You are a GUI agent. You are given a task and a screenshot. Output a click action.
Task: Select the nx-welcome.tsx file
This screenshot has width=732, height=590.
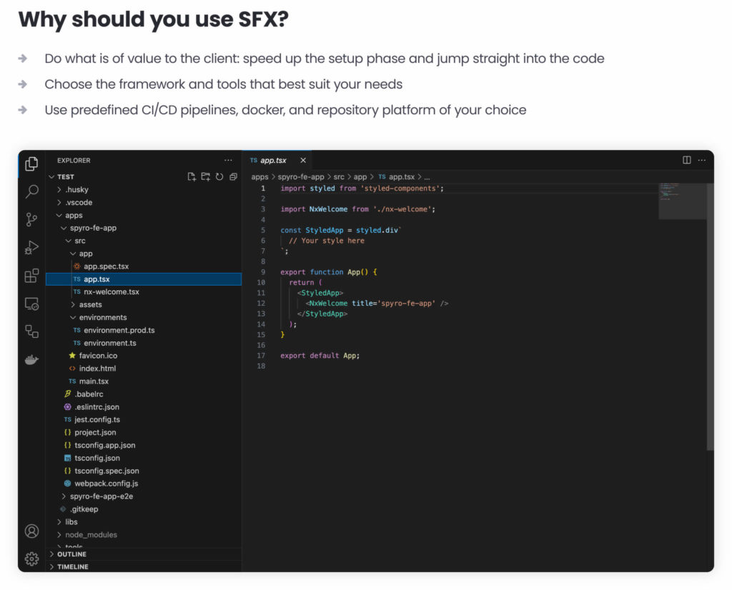[109, 291]
